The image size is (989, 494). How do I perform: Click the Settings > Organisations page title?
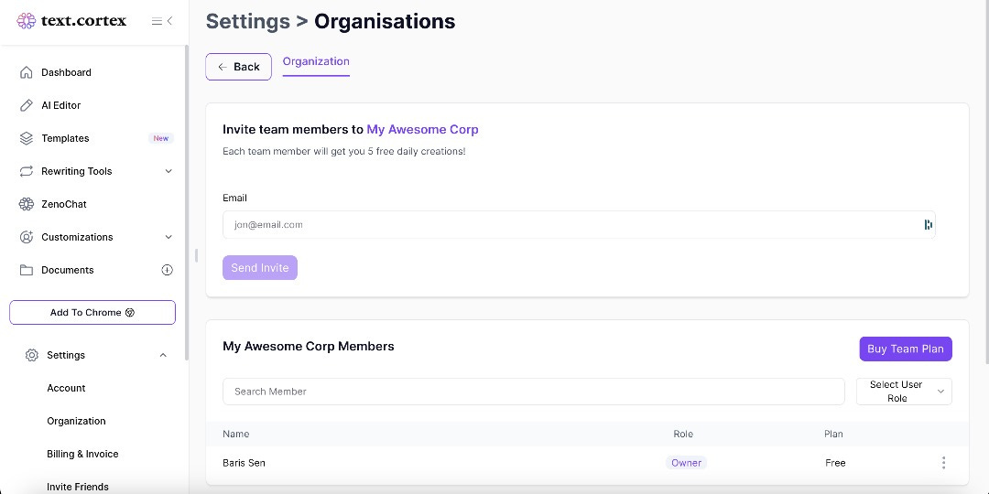coord(331,21)
